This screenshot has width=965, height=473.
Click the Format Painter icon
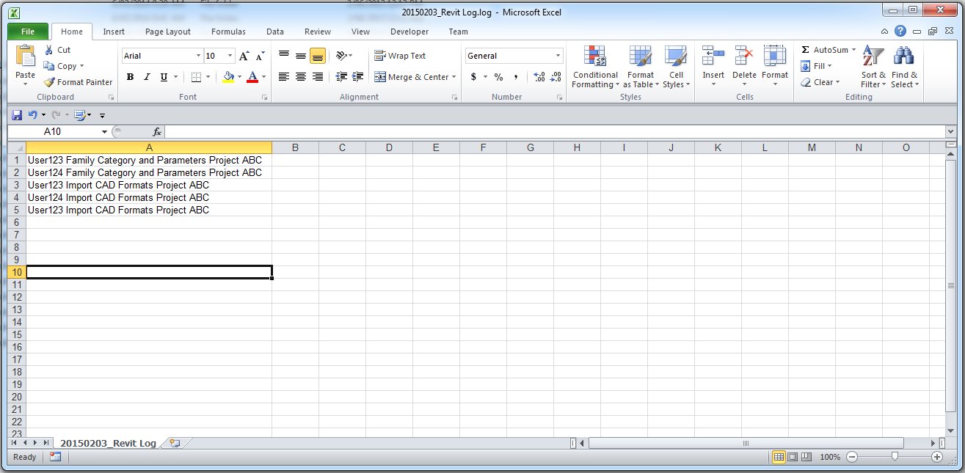coord(49,82)
